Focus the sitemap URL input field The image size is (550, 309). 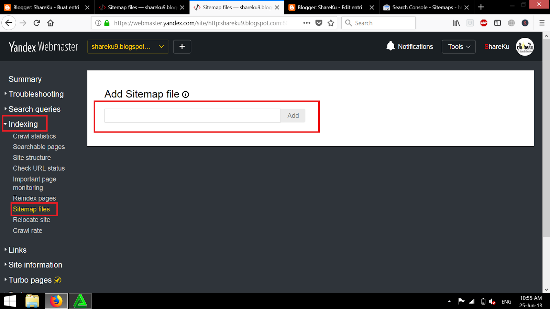192,116
